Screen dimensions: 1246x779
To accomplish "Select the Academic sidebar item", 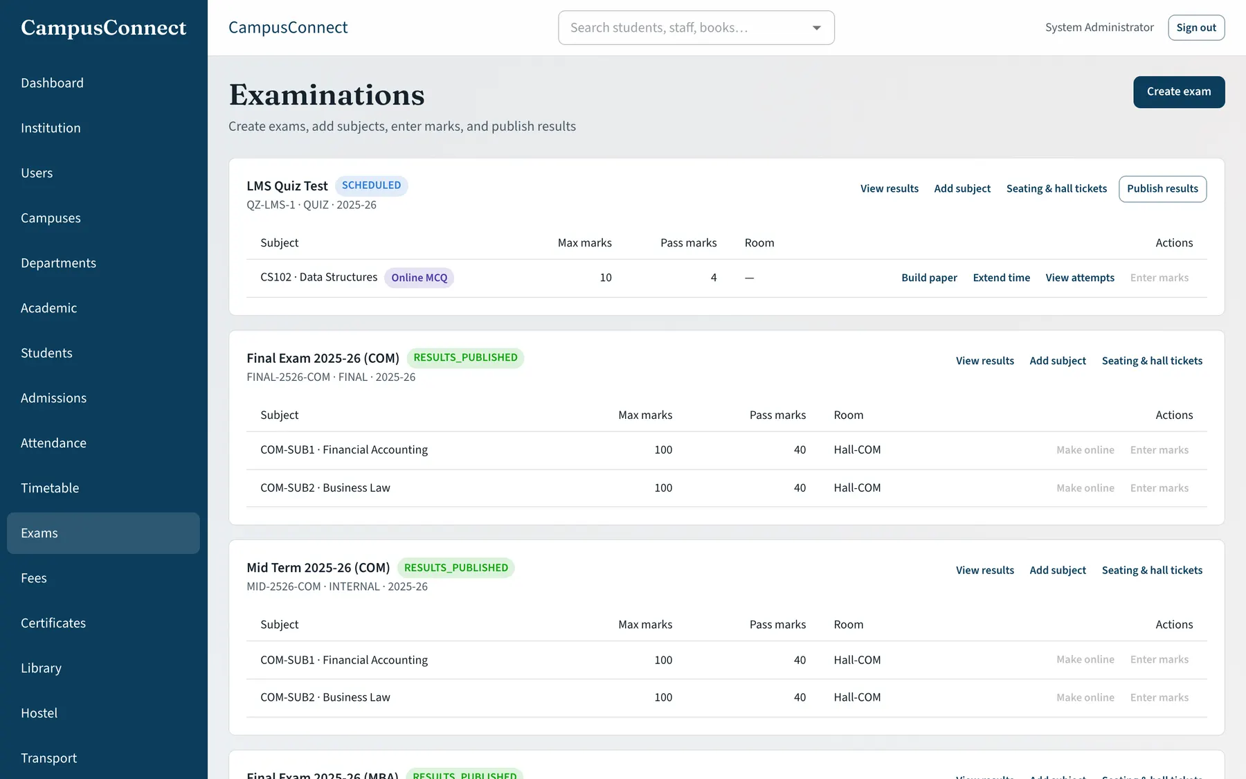I will point(103,308).
